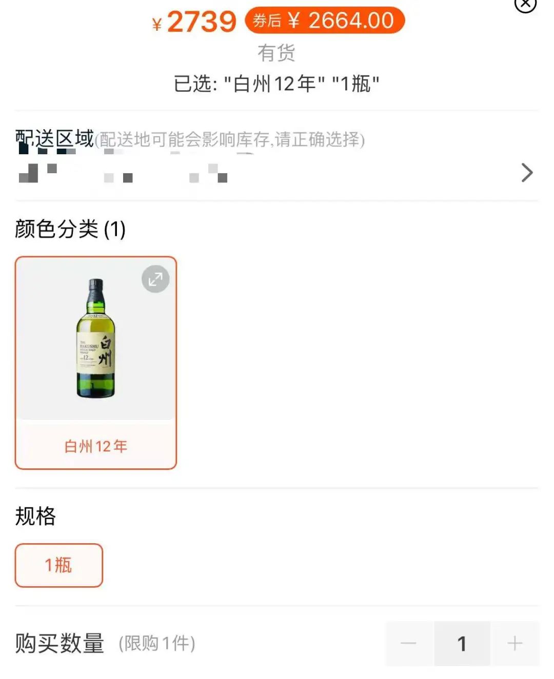Screen dimensions: 554x679
Task: Click the 有货 stock status text
Action: [277, 53]
